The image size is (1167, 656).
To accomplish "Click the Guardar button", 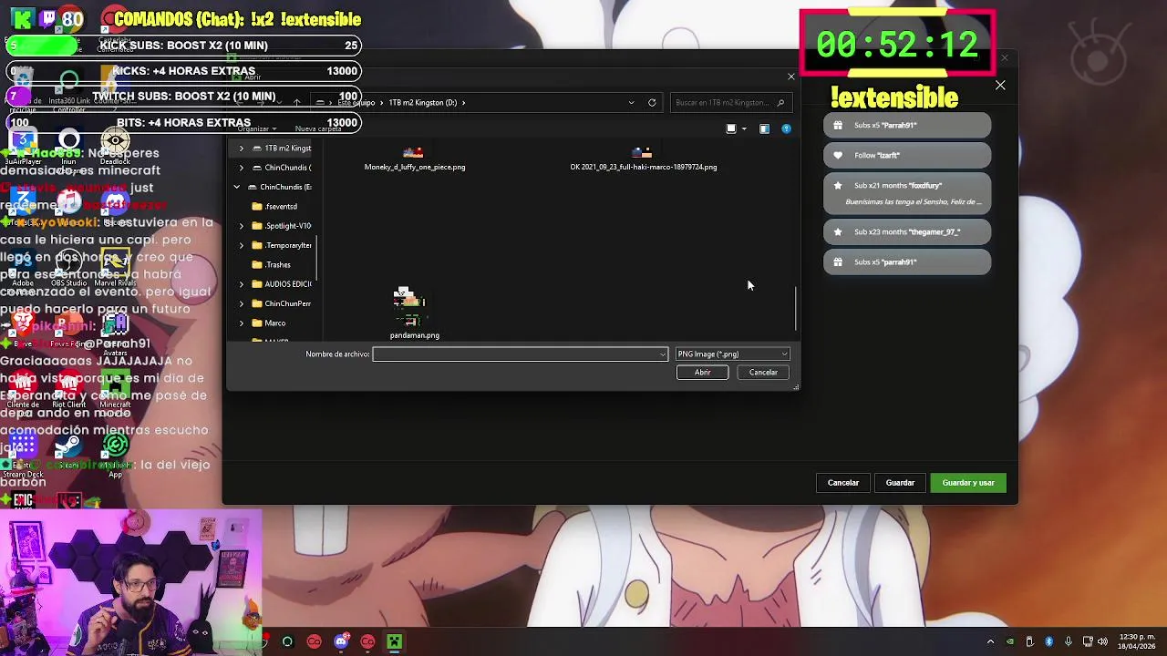I will click(x=900, y=483).
